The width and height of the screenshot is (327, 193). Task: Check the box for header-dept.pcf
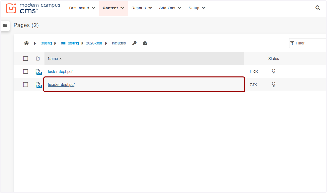[26, 85]
